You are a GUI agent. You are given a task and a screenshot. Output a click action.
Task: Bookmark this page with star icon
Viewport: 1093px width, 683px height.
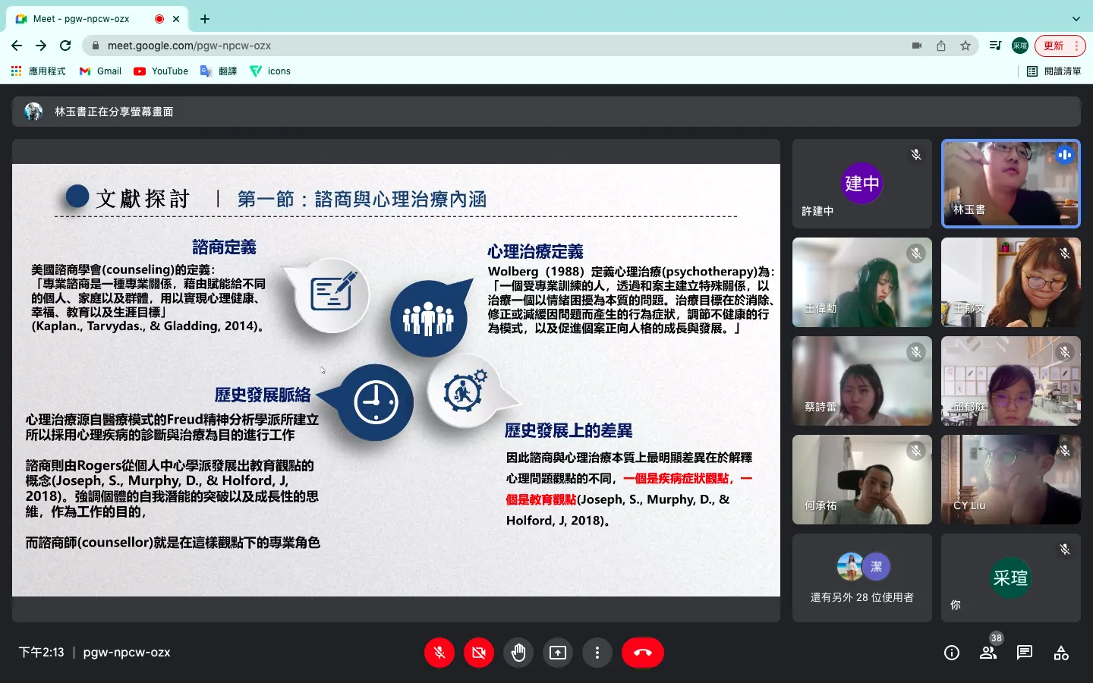click(965, 46)
